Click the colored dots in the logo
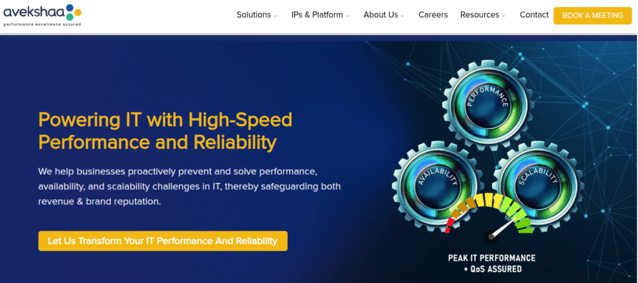638x283 pixels. 73,12
